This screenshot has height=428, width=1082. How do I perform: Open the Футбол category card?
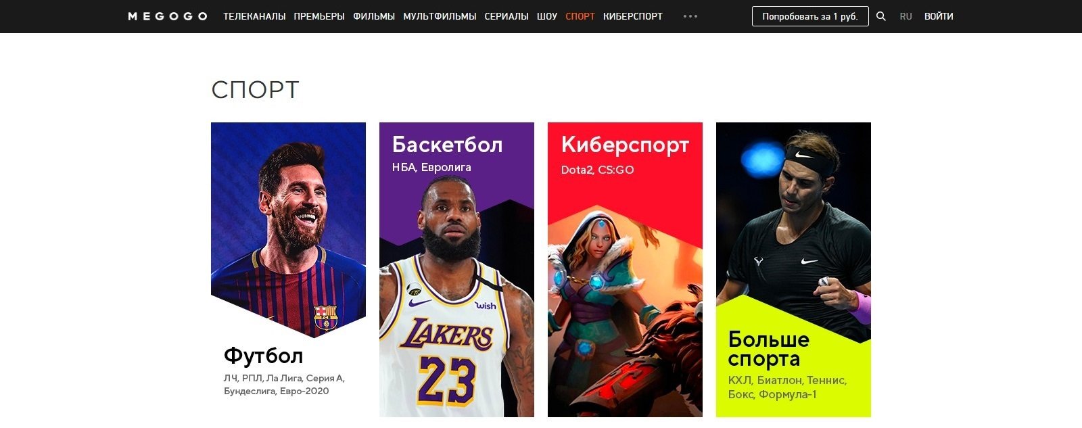[x=288, y=270]
